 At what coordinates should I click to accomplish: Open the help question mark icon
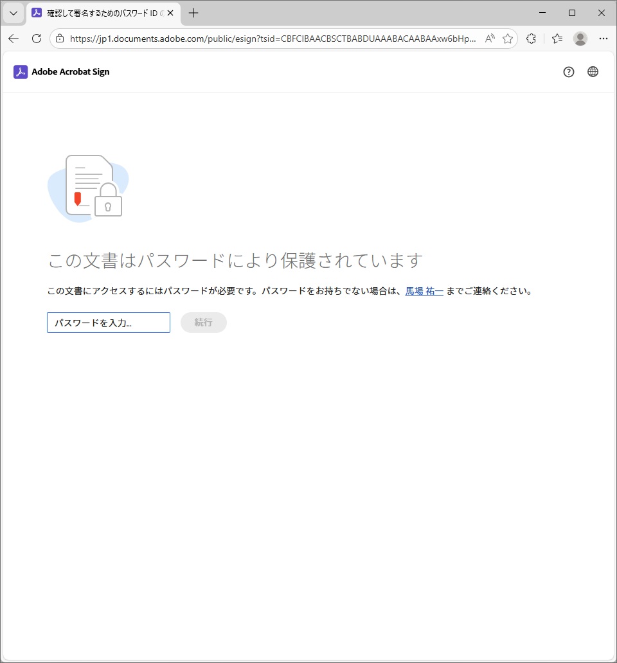pos(568,72)
